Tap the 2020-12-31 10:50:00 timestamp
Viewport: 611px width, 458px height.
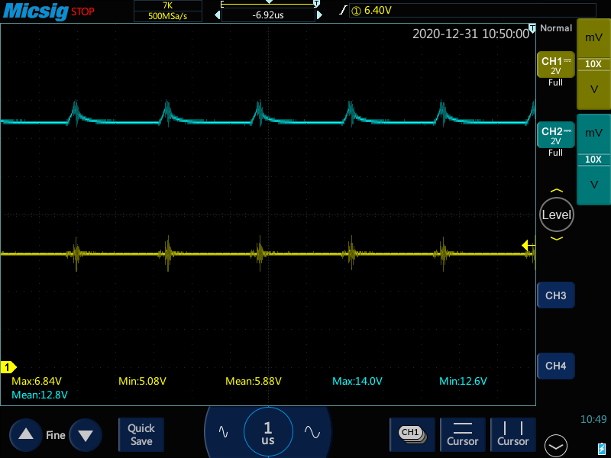470,34
